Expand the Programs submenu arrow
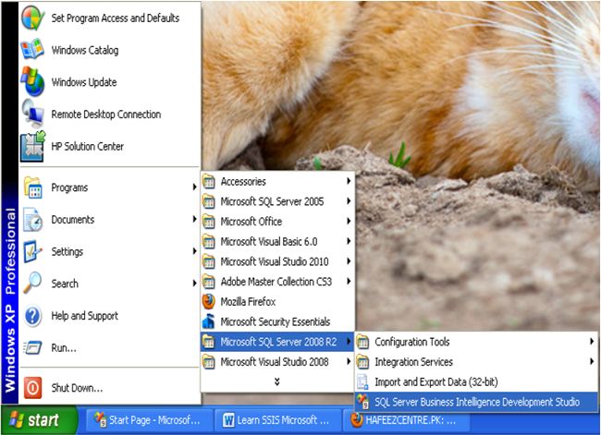The image size is (601, 435). pyautogui.click(x=195, y=187)
